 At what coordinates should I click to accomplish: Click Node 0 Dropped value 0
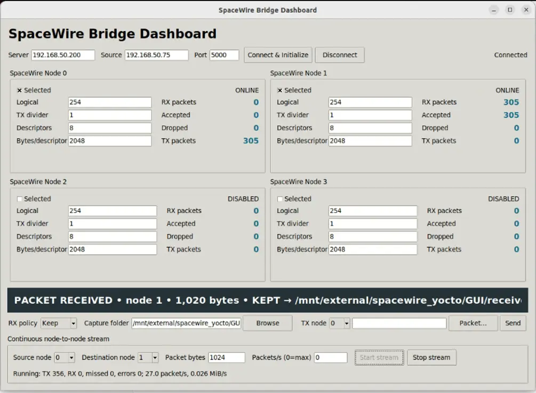[x=256, y=128]
